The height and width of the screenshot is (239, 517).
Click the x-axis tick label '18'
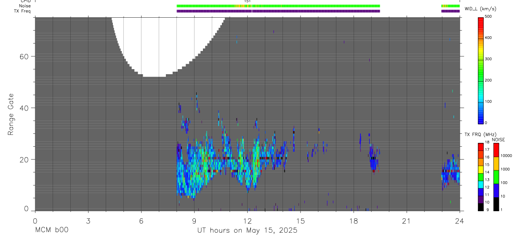pyautogui.click(x=353, y=220)
